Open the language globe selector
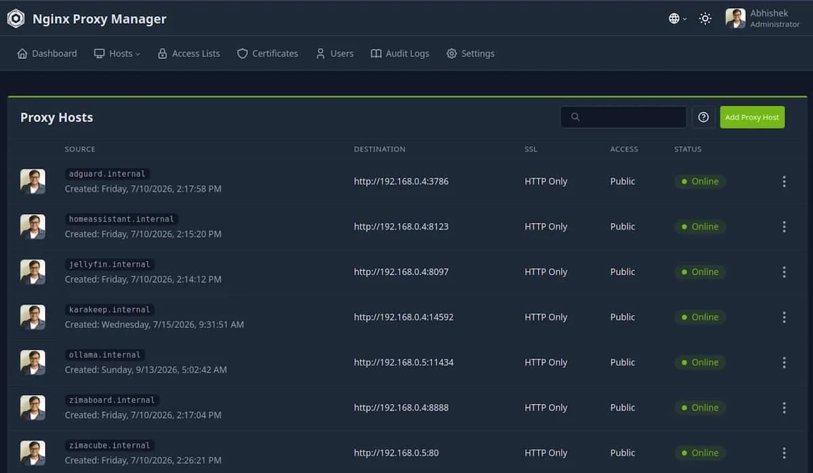The width and height of the screenshot is (813, 473). (x=677, y=19)
